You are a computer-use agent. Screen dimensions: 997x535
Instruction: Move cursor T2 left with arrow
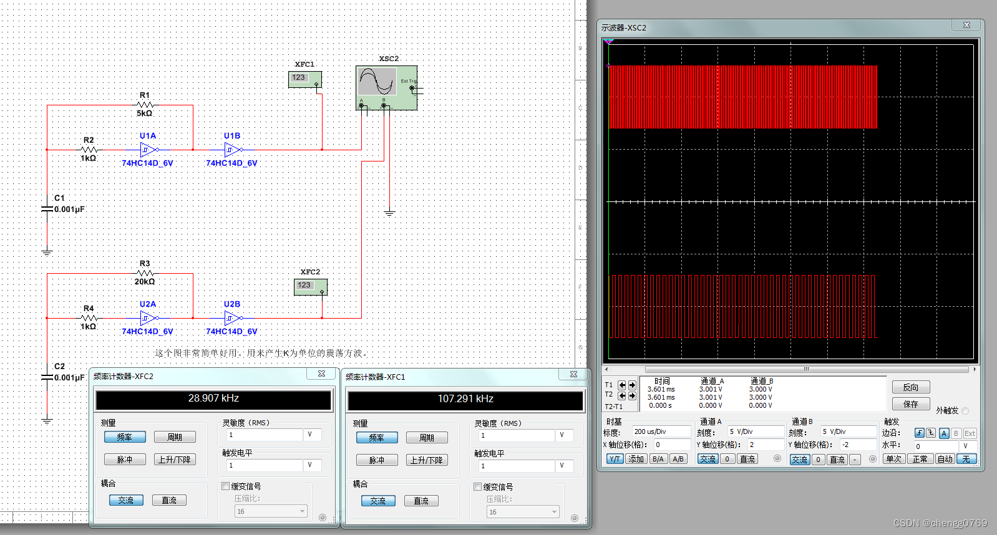point(621,396)
